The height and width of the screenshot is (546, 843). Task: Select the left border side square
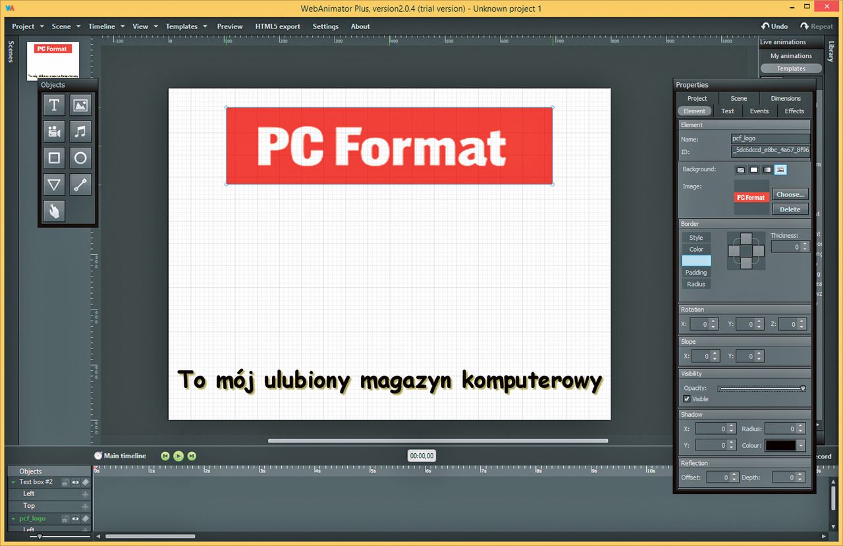(734, 251)
